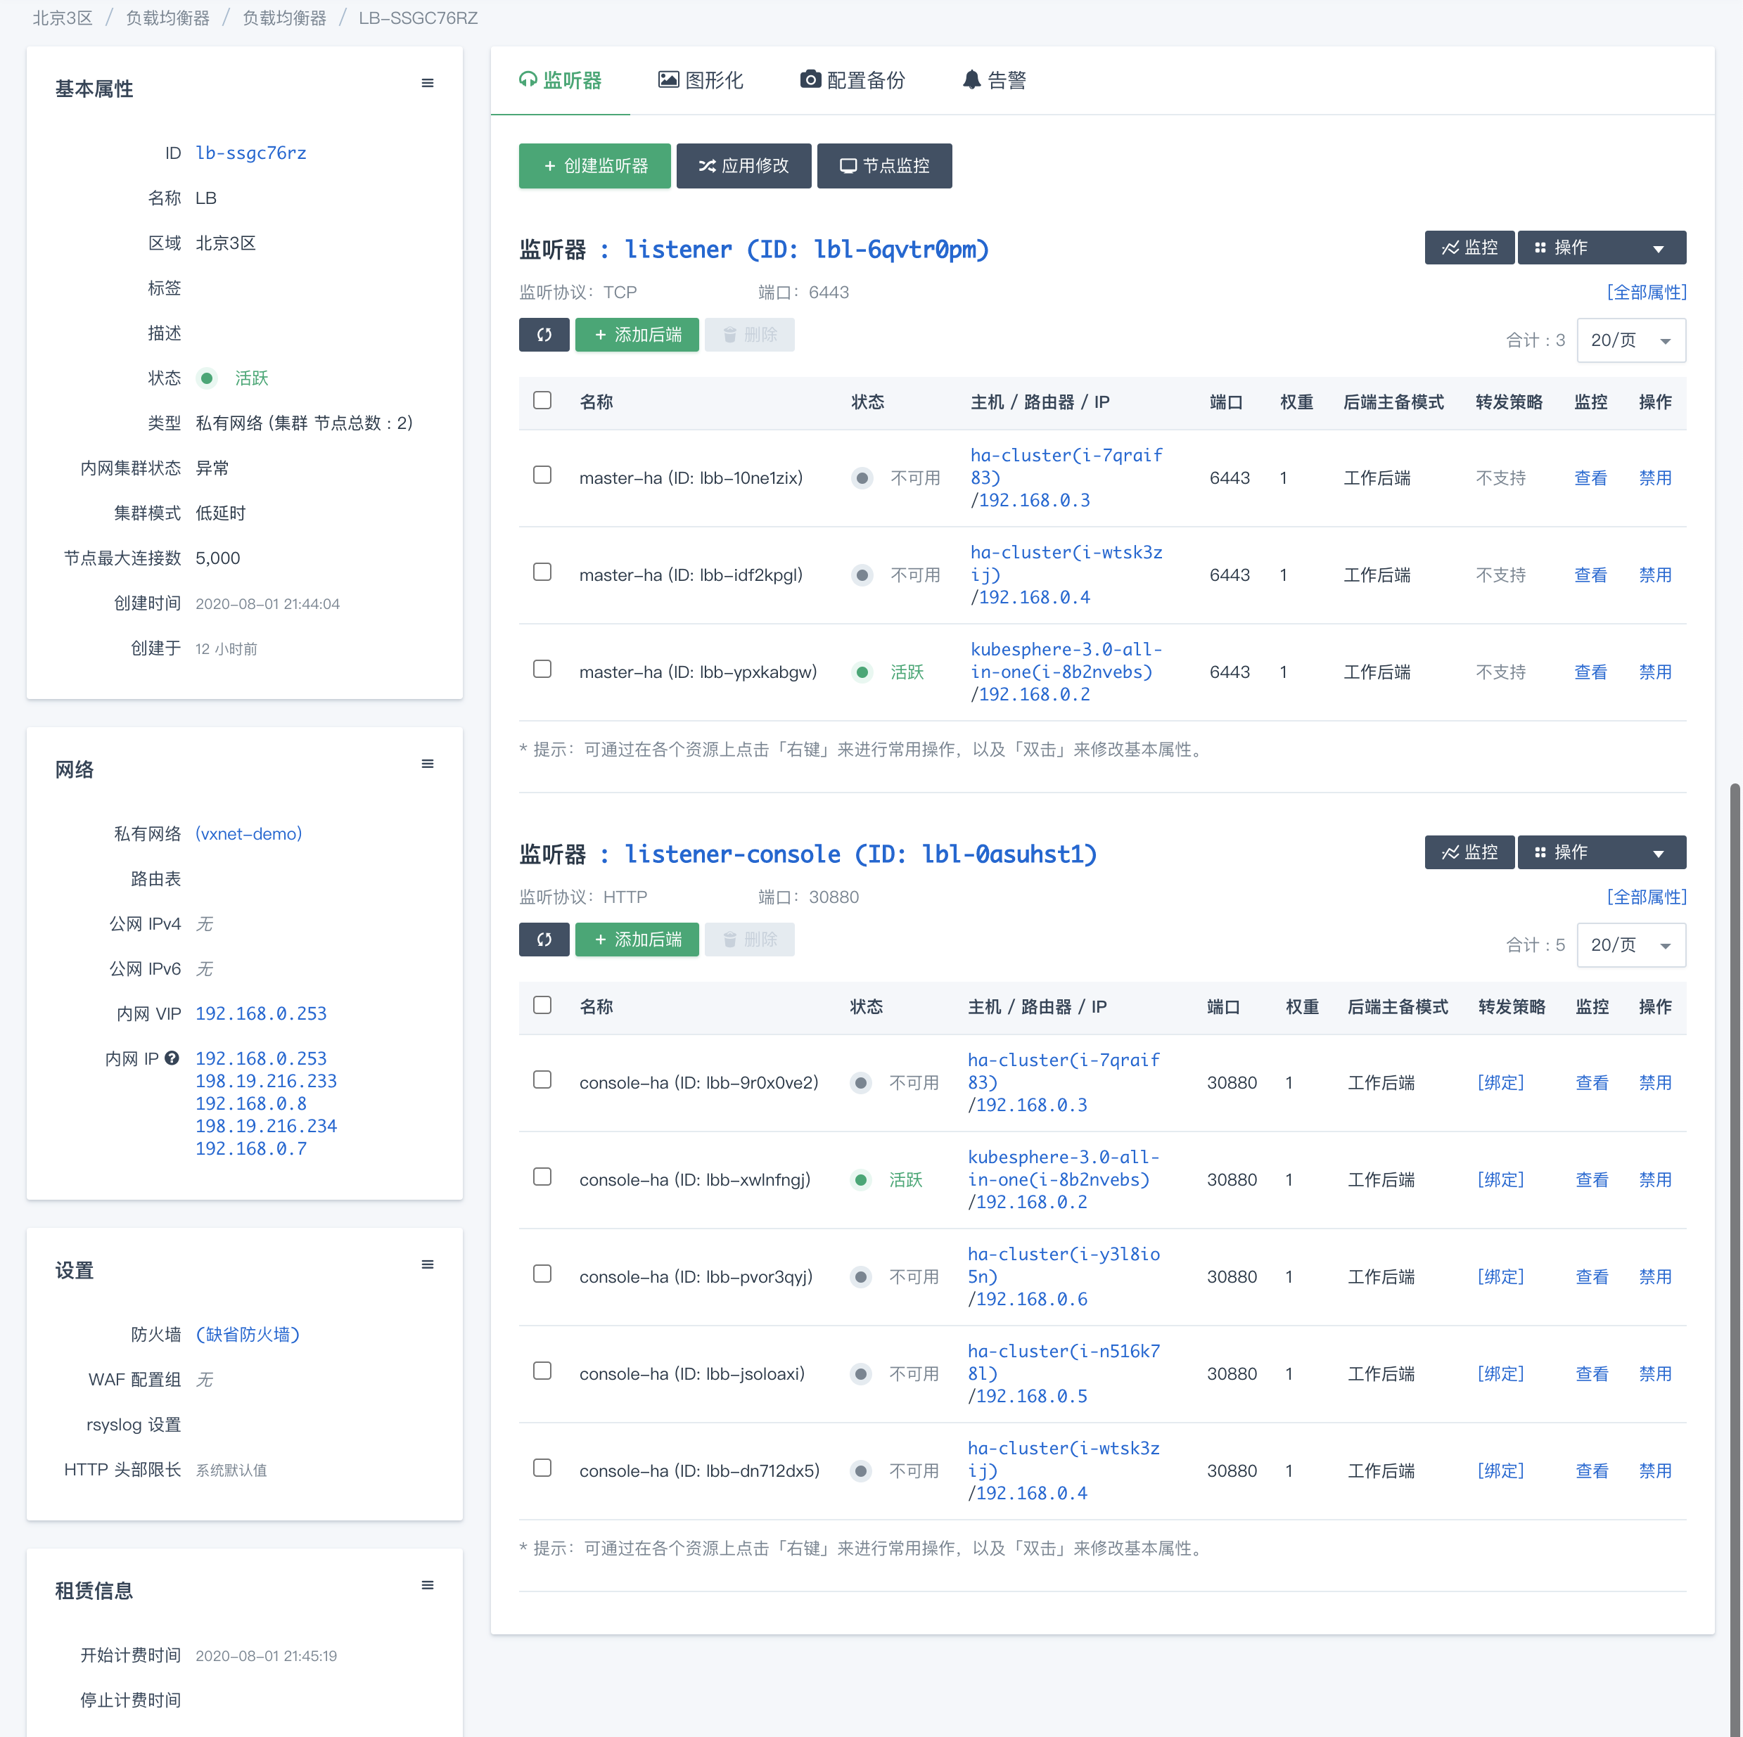Open the 租赁信息 panel menu icon

[428, 1584]
